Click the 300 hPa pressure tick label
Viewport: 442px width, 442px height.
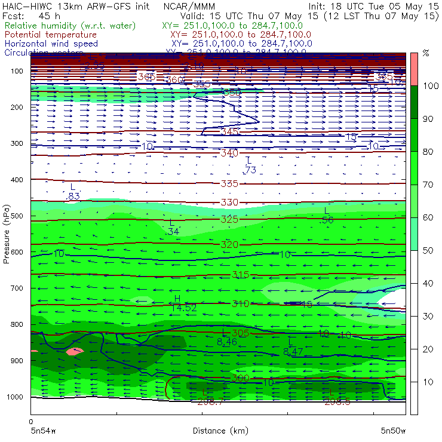(17, 143)
